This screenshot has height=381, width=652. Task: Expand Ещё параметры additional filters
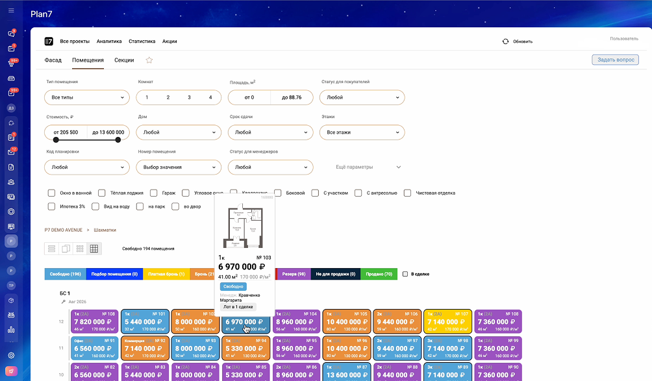pyautogui.click(x=368, y=167)
